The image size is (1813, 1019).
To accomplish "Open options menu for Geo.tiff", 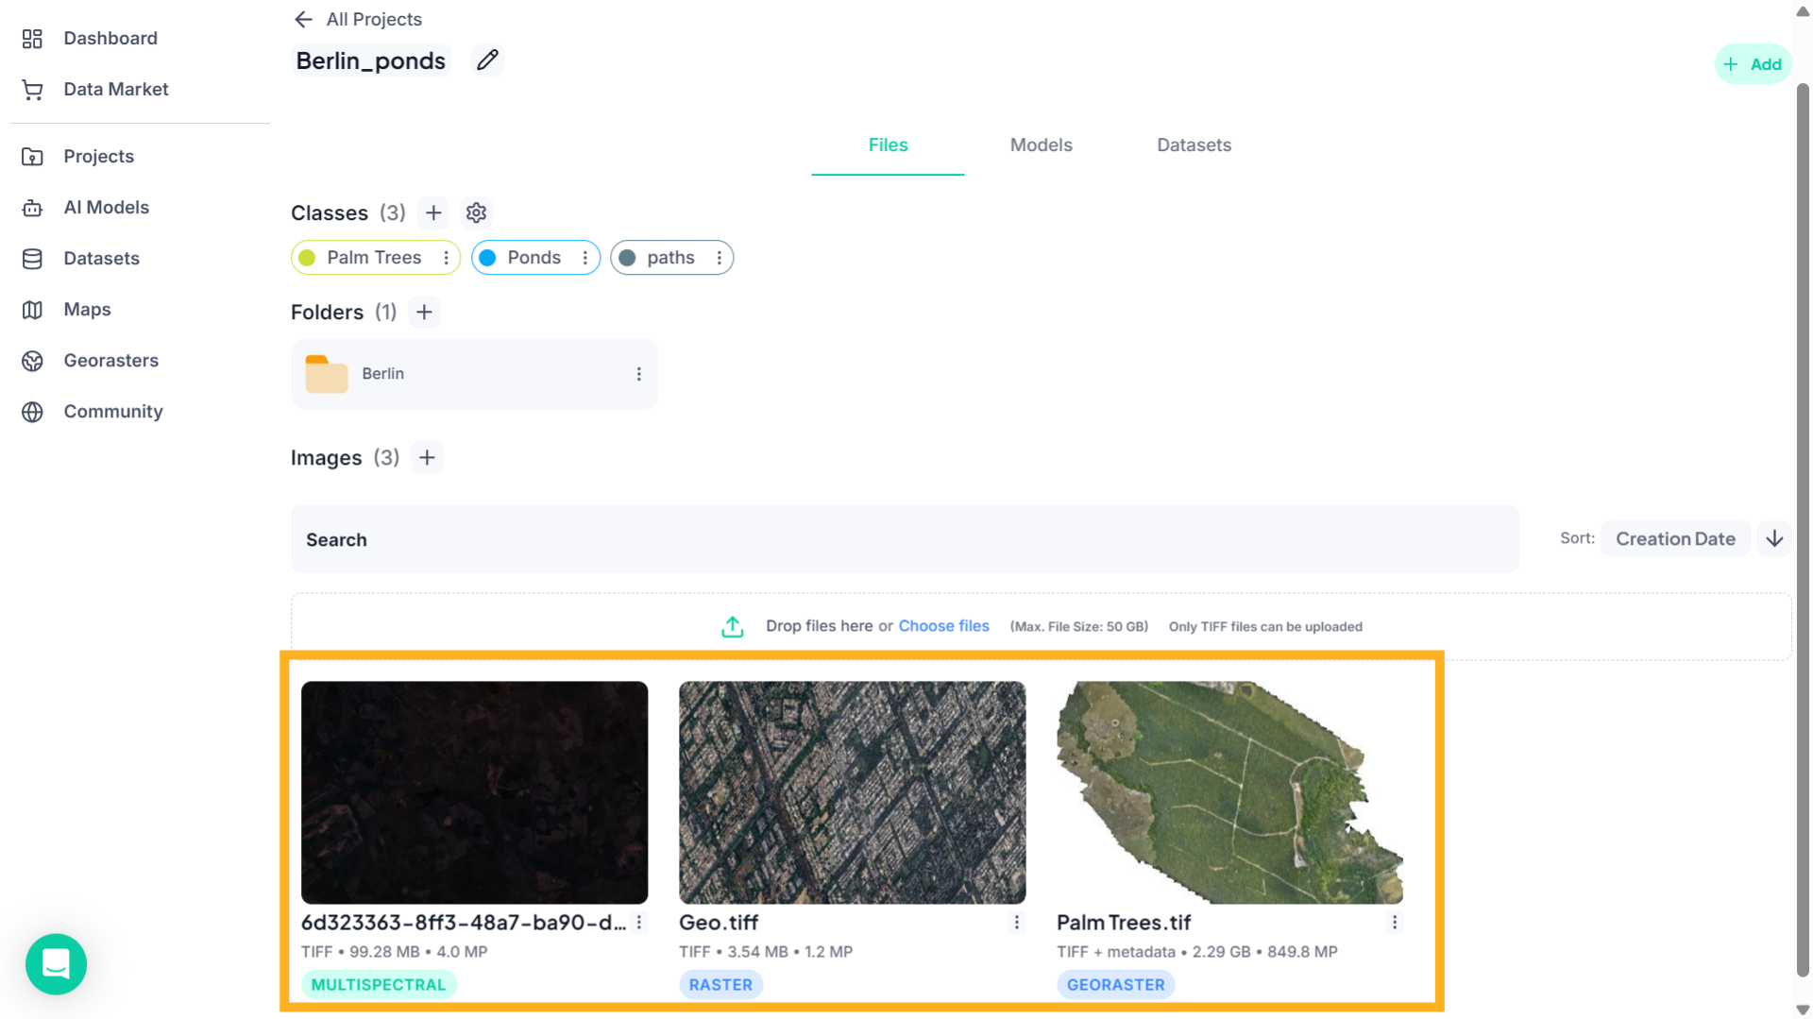I will click(1017, 923).
